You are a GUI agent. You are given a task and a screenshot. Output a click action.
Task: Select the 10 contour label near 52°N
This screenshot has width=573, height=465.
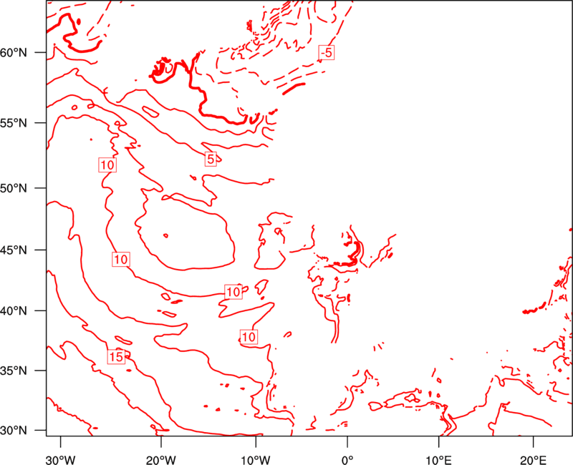pos(107,165)
